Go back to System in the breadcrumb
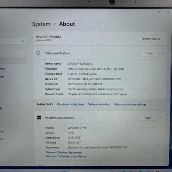 [41, 24]
